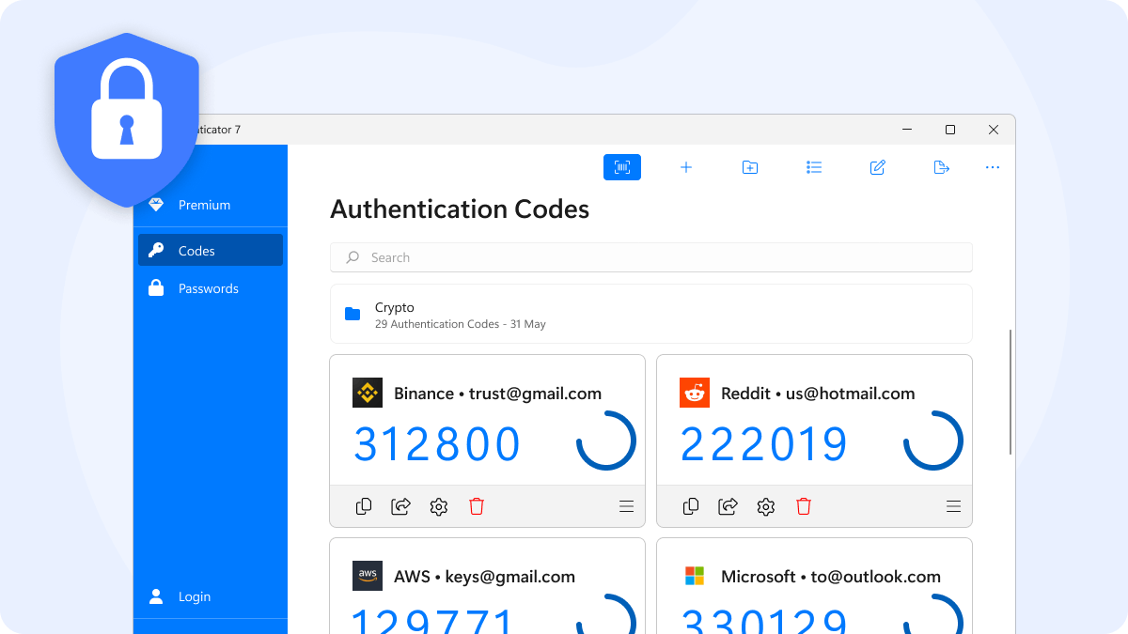Screen dimensions: 1128x634
Task: Open Binance code settings gear
Action: pos(439,506)
